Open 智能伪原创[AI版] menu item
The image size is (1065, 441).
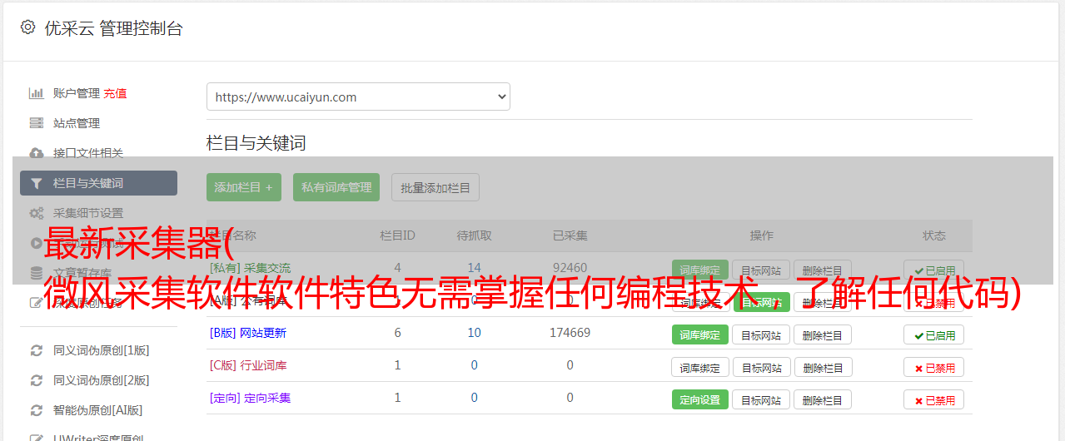pyautogui.click(x=98, y=410)
